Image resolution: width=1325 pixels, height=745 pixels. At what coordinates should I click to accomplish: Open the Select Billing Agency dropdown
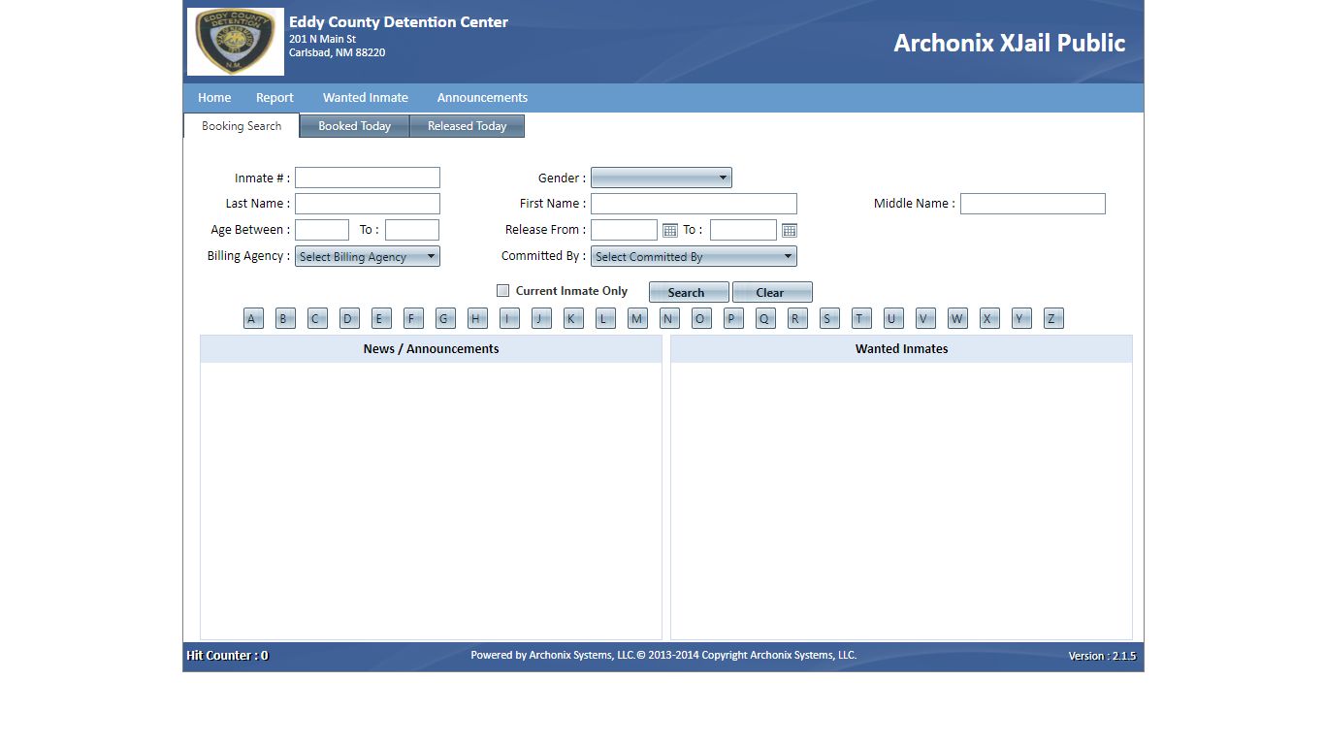(367, 257)
